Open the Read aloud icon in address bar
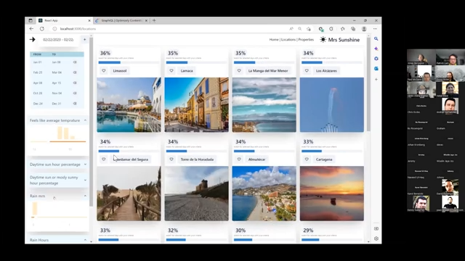The image size is (465, 261). 291,29
